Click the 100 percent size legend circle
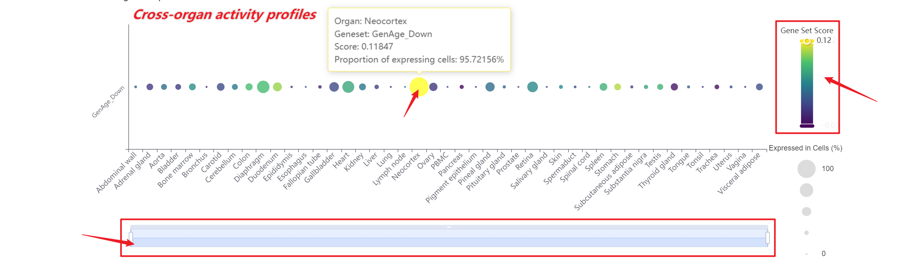Viewport: 905px width, 271px height. pyautogui.click(x=806, y=169)
